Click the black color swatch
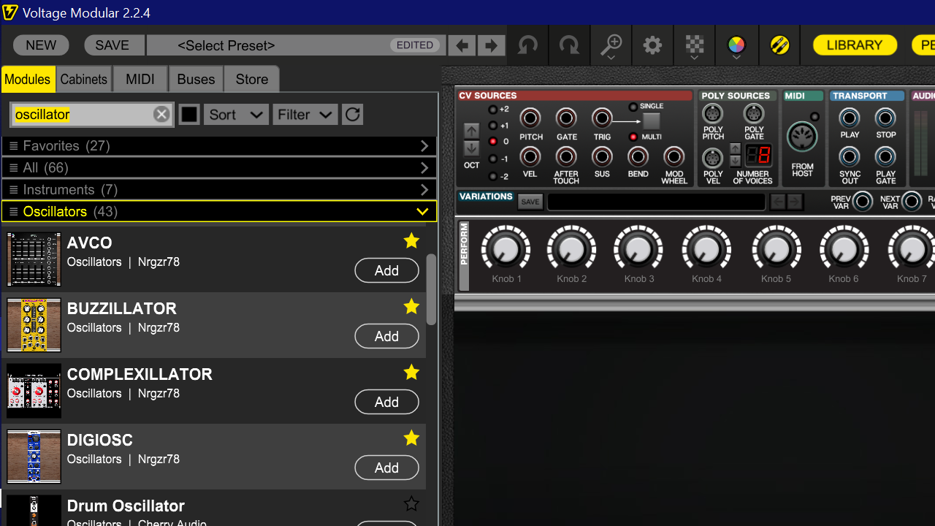This screenshot has width=935, height=526. click(x=189, y=115)
